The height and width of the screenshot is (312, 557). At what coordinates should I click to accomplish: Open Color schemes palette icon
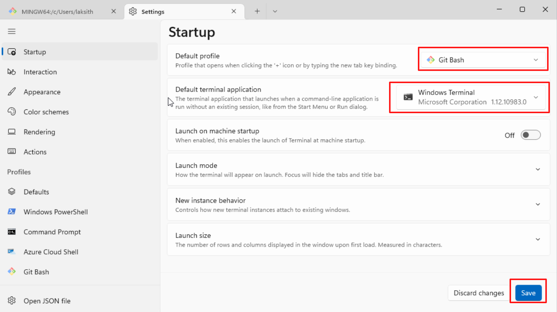tap(12, 112)
